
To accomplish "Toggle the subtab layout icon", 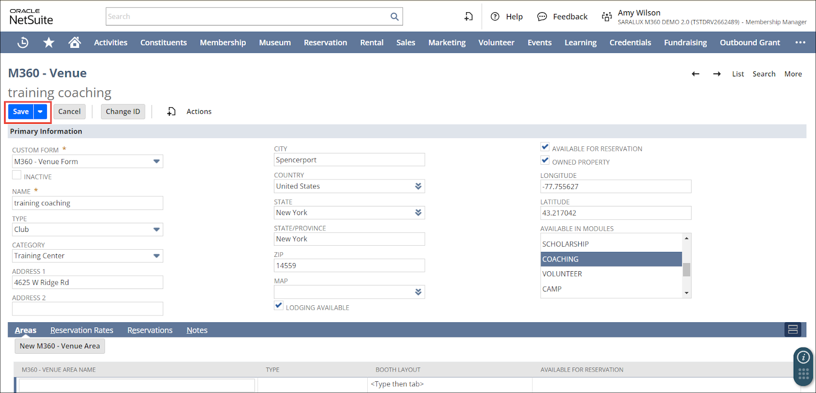I will pyautogui.click(x=793, y=330).
